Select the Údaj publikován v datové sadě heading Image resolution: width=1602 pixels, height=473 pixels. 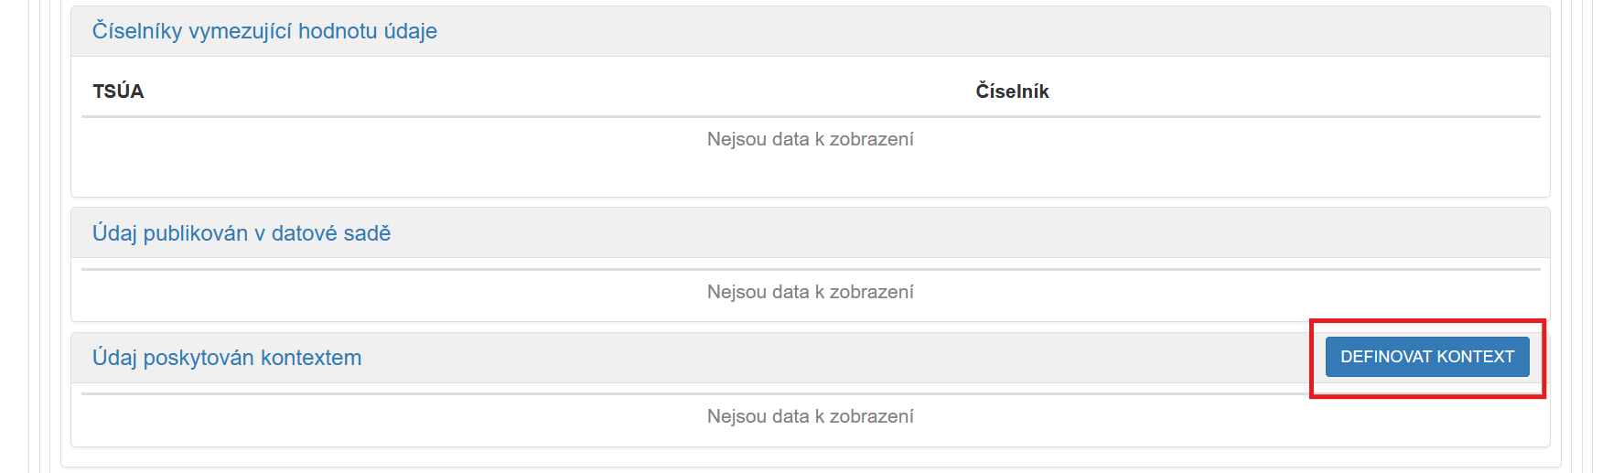click(x=242, y=233)
